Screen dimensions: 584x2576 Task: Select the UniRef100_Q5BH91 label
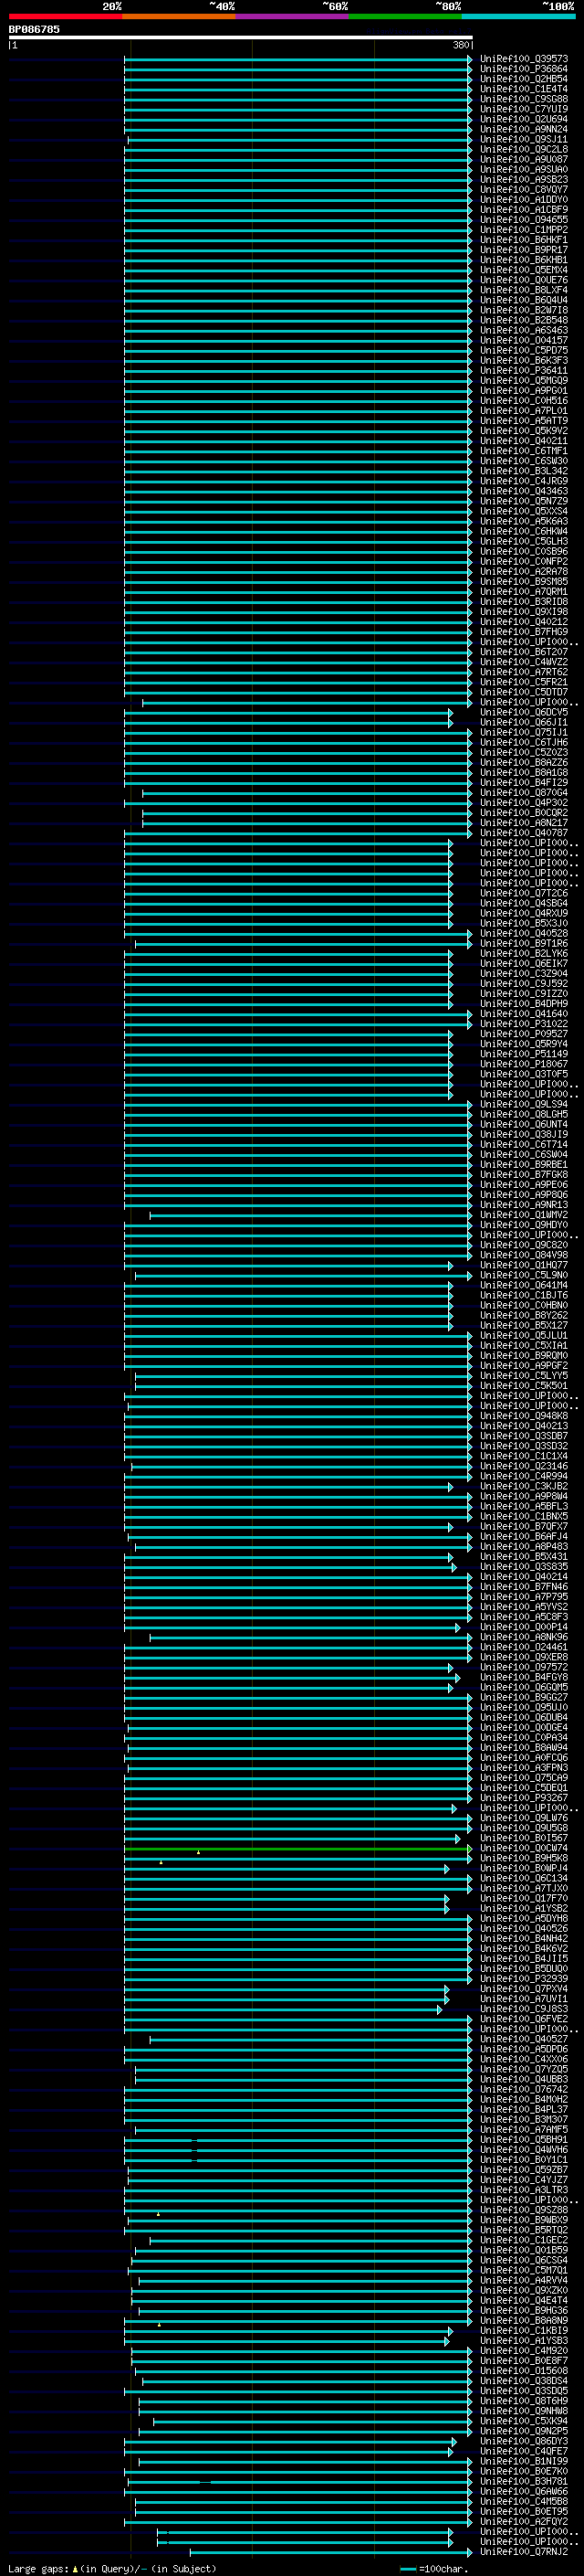coord(524,2140)
